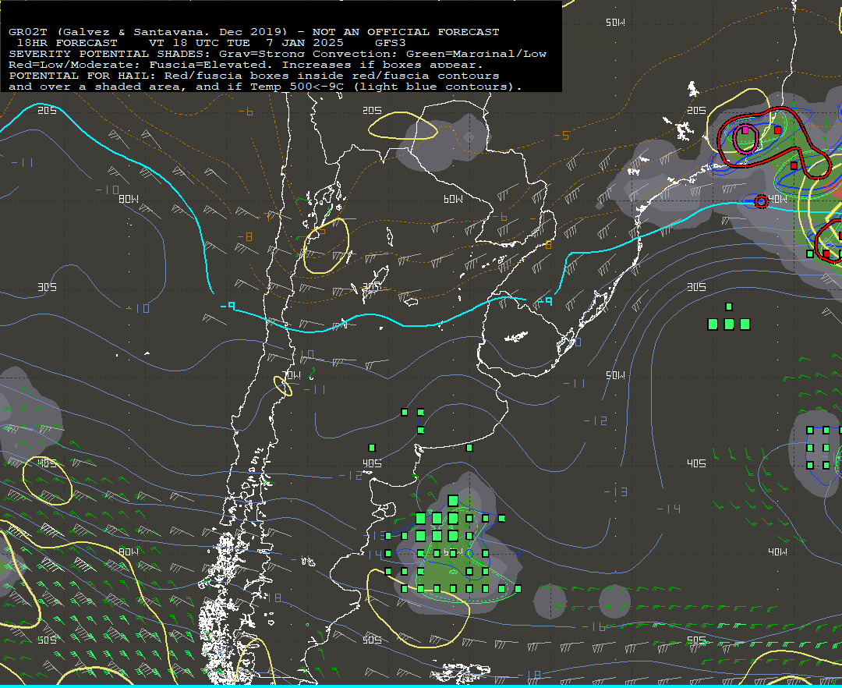Screen dimensions: 842x688
Task: Click the yellow oval contour north of Paraguay
Action: pos(403,126)
